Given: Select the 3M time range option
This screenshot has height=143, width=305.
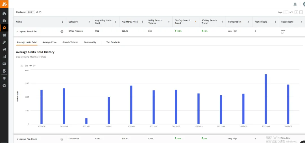Looking at the screenshot, I should tap(22, 66).
